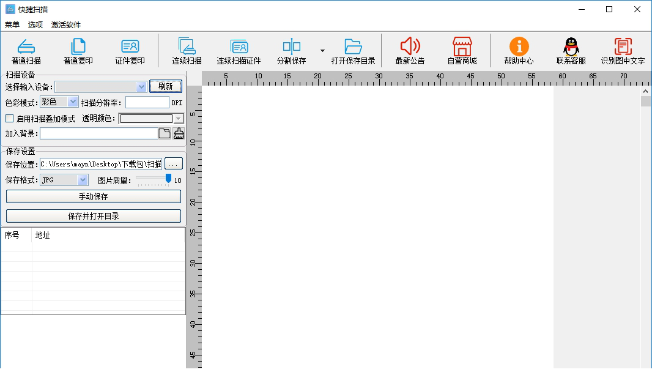
Task: Open the 色彩模式 color mode dropdown
Action: [x=73, y=102]
